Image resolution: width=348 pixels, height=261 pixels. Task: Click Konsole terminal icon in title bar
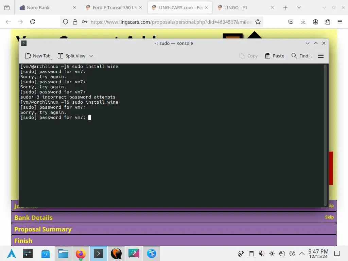(24, 43)
